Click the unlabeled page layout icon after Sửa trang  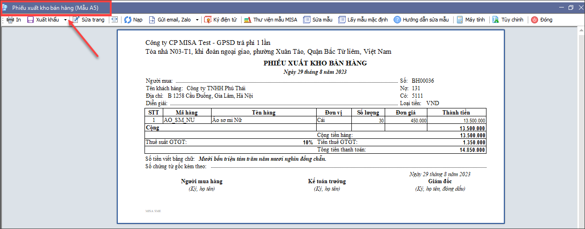114,20
